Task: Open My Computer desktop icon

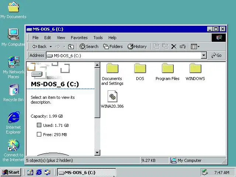Action: (x=13, y=37)
